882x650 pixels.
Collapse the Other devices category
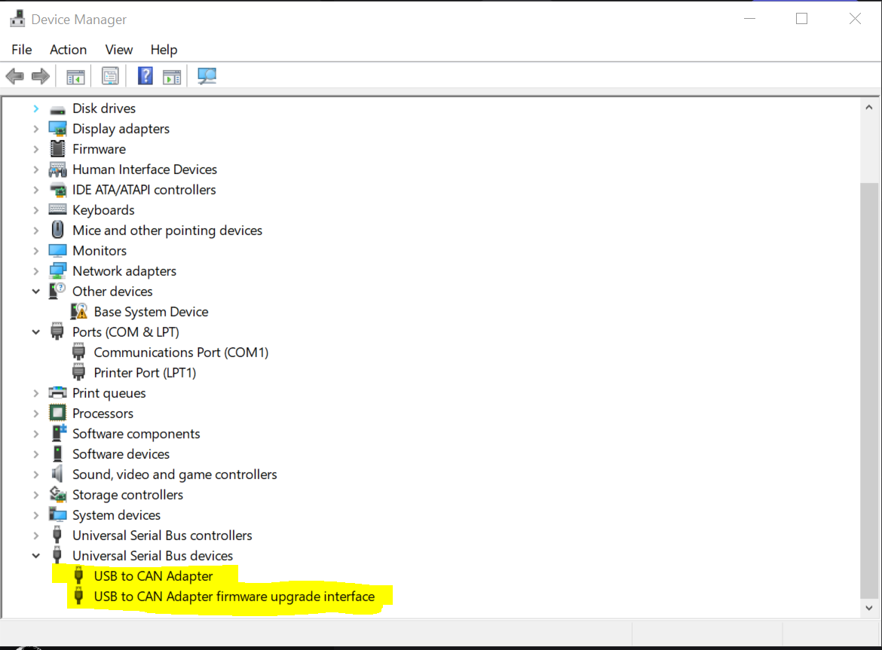click(35, 291)
